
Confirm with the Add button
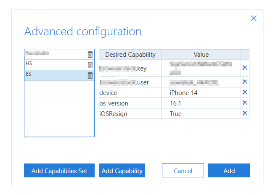click(229, 171)
